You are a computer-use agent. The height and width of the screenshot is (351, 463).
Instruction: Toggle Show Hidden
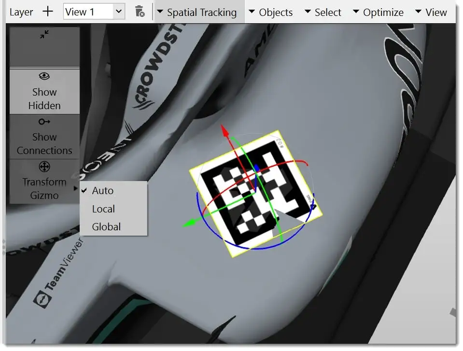click(x=44, y=91)
